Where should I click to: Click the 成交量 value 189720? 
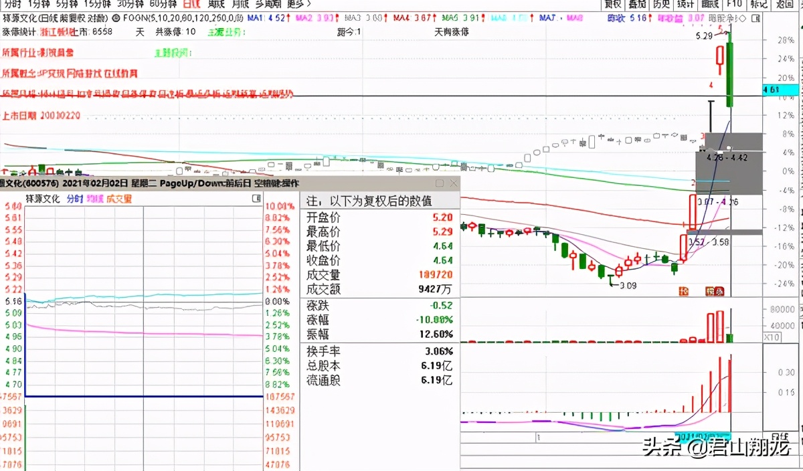437,275
